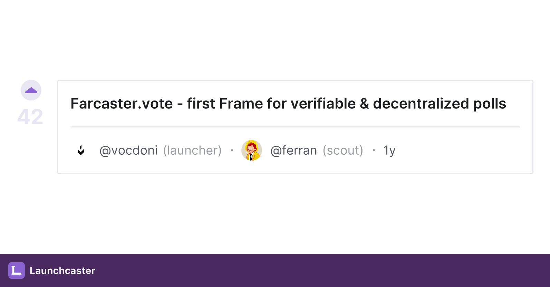Open the vocdoni launcher profile icon
550x287 pixels.
coord(81,151)
